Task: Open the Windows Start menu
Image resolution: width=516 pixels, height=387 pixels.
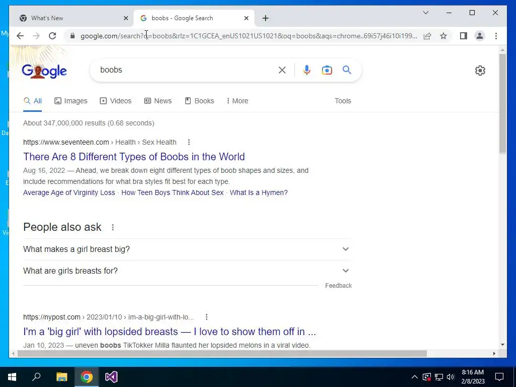Action: (x=12, y=377)
